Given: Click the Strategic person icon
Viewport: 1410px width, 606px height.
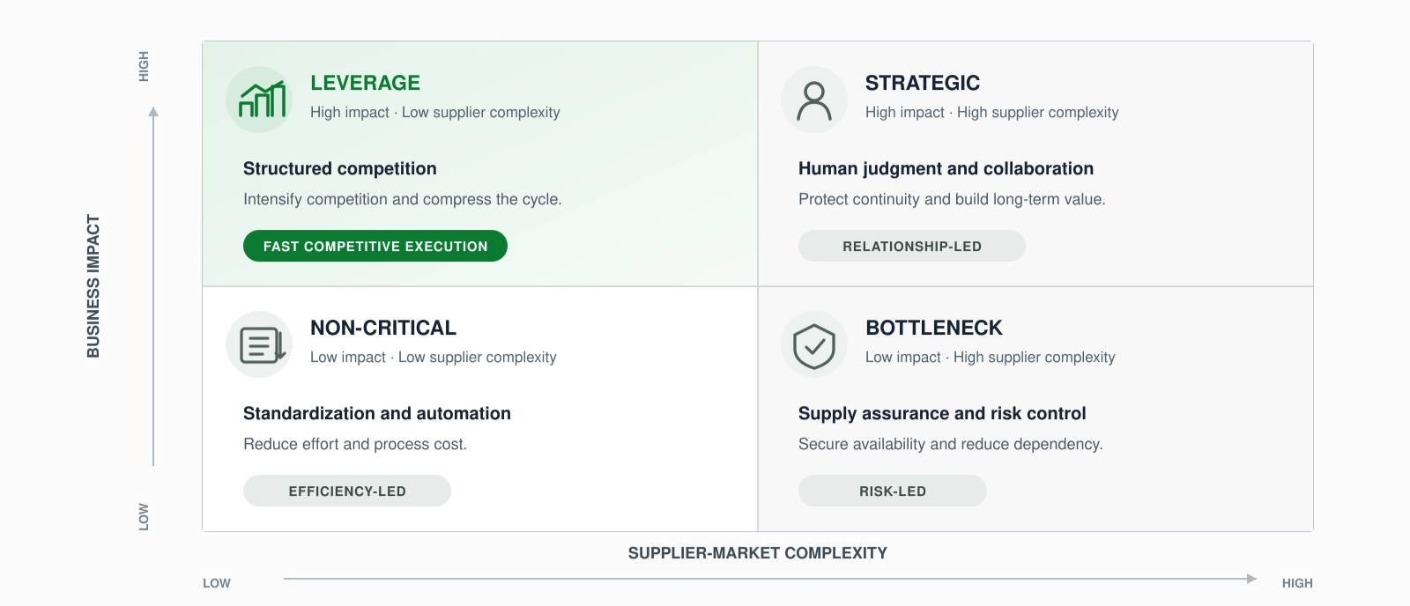Looking at the screenshot, I should (814, 100).
